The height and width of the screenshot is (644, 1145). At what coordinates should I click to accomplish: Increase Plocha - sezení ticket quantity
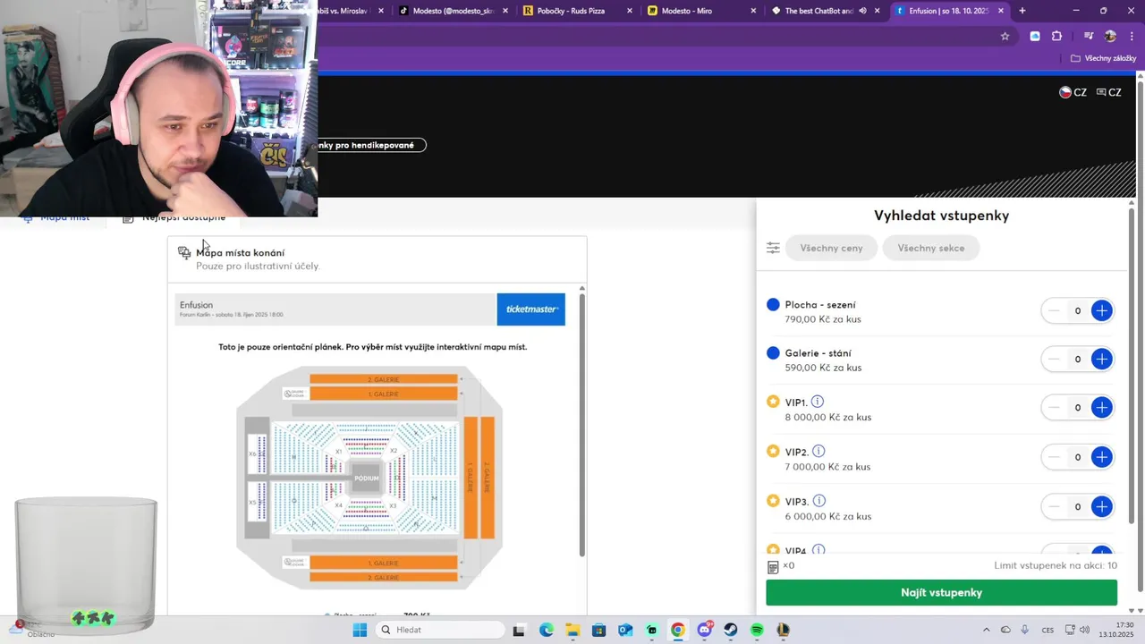[1101, 310]
